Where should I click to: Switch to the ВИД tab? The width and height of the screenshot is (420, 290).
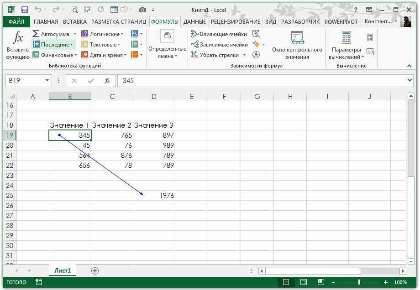(x=271, y=22)
